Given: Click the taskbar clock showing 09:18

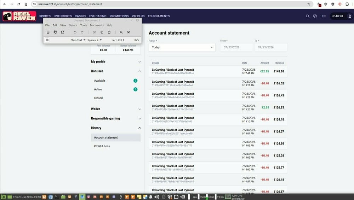Looking at the screenshot, I should [x=27, y=197].
